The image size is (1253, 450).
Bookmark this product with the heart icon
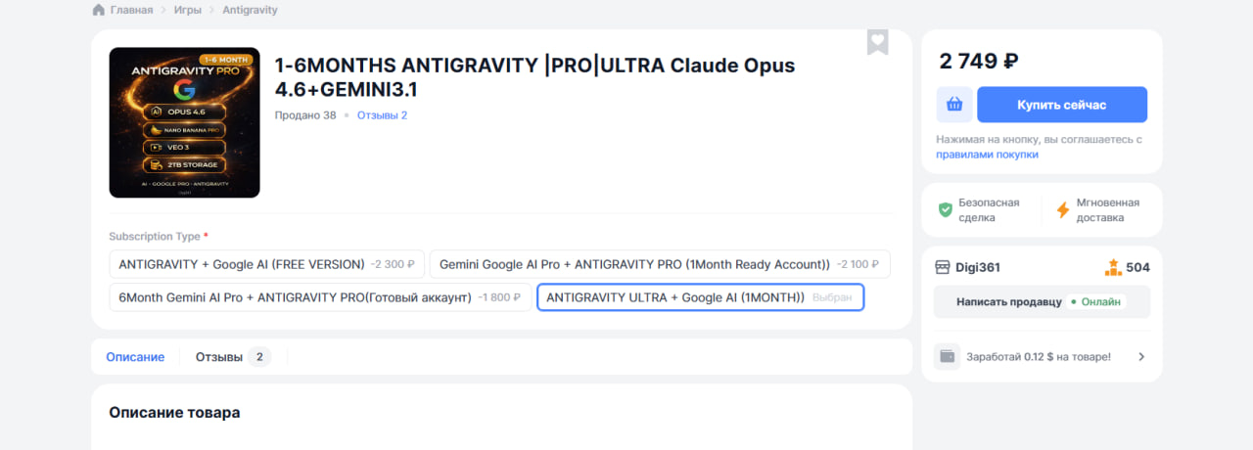tap(877, 42)
